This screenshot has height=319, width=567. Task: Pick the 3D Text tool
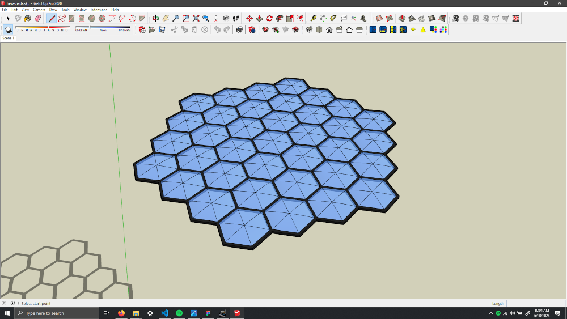point(363,18)
